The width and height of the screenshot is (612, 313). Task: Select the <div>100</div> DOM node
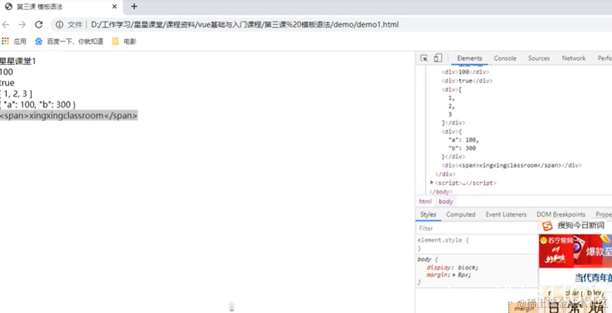[465, 72]
